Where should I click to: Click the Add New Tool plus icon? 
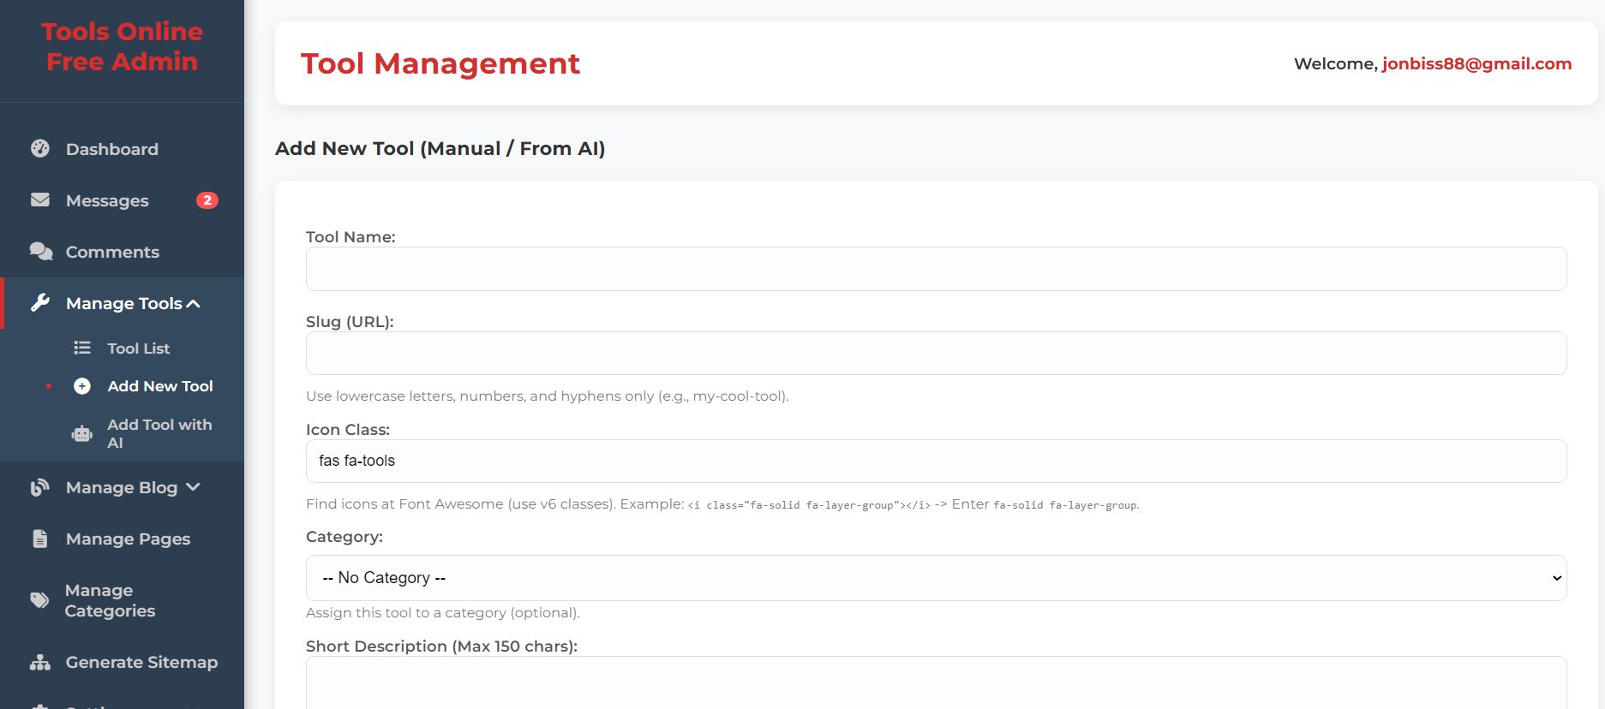tap(82, 386)
